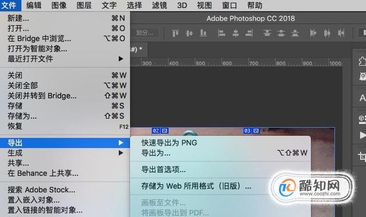Viewport: 366px width, 217px height.
Task: Click distribute left edges icon
Action: tap(313, 33)
